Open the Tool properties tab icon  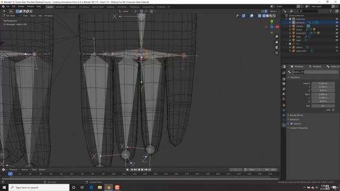pyautogui.click(x=284, y=73)
